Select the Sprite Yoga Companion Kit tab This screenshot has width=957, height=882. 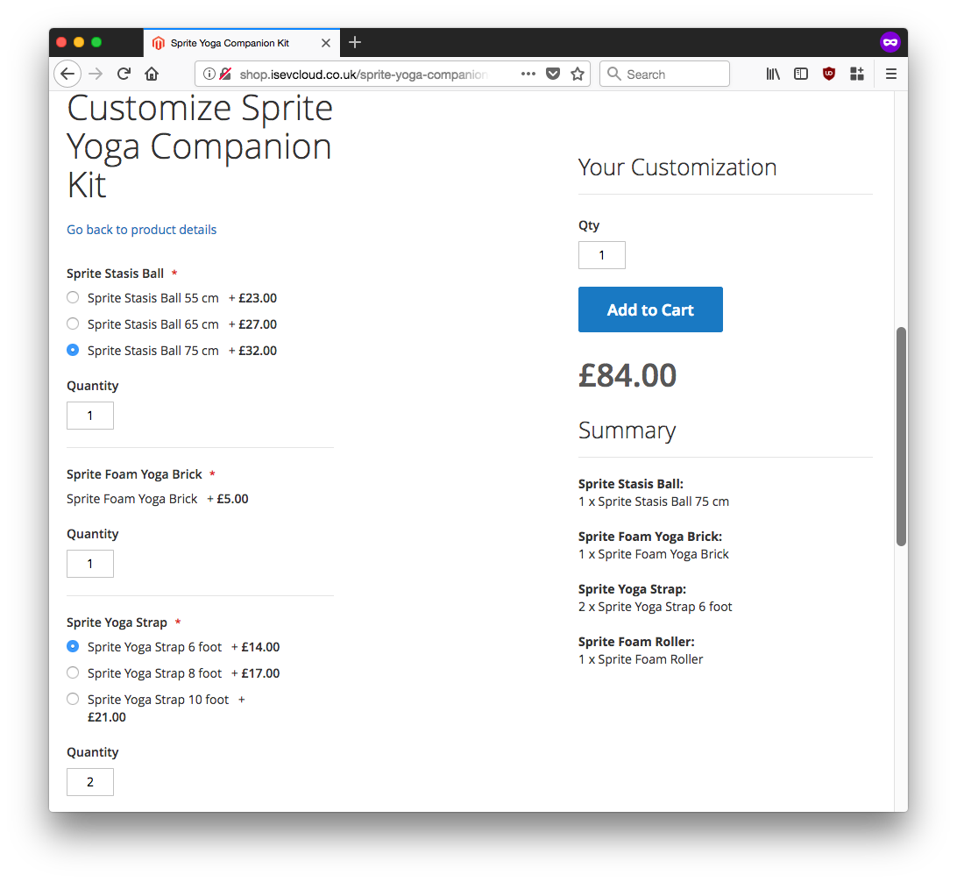click(x=242, y=43)
